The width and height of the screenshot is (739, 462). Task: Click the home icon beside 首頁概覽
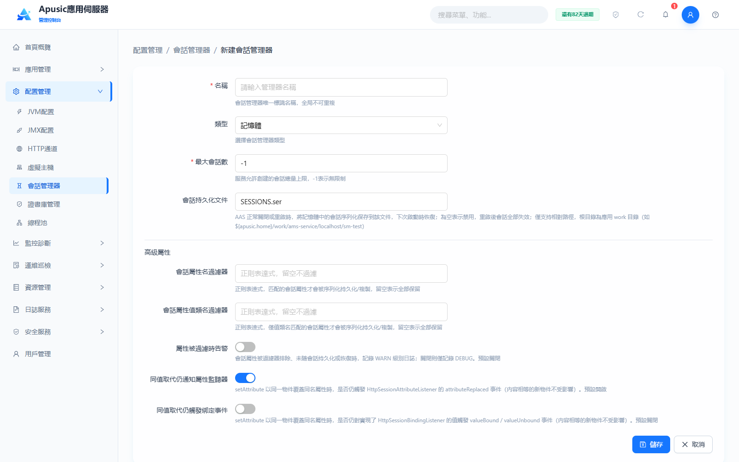(x=16, y=47)
